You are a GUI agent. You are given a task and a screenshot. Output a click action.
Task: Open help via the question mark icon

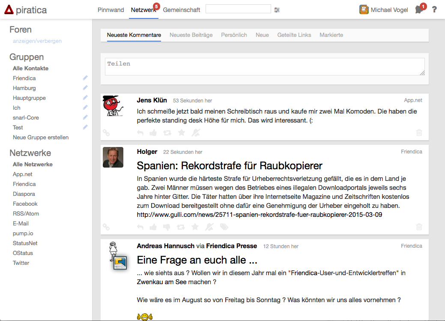(x=434, y=10)
